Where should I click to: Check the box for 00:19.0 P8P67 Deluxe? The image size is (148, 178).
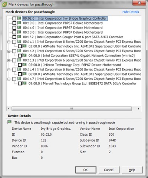14,23
